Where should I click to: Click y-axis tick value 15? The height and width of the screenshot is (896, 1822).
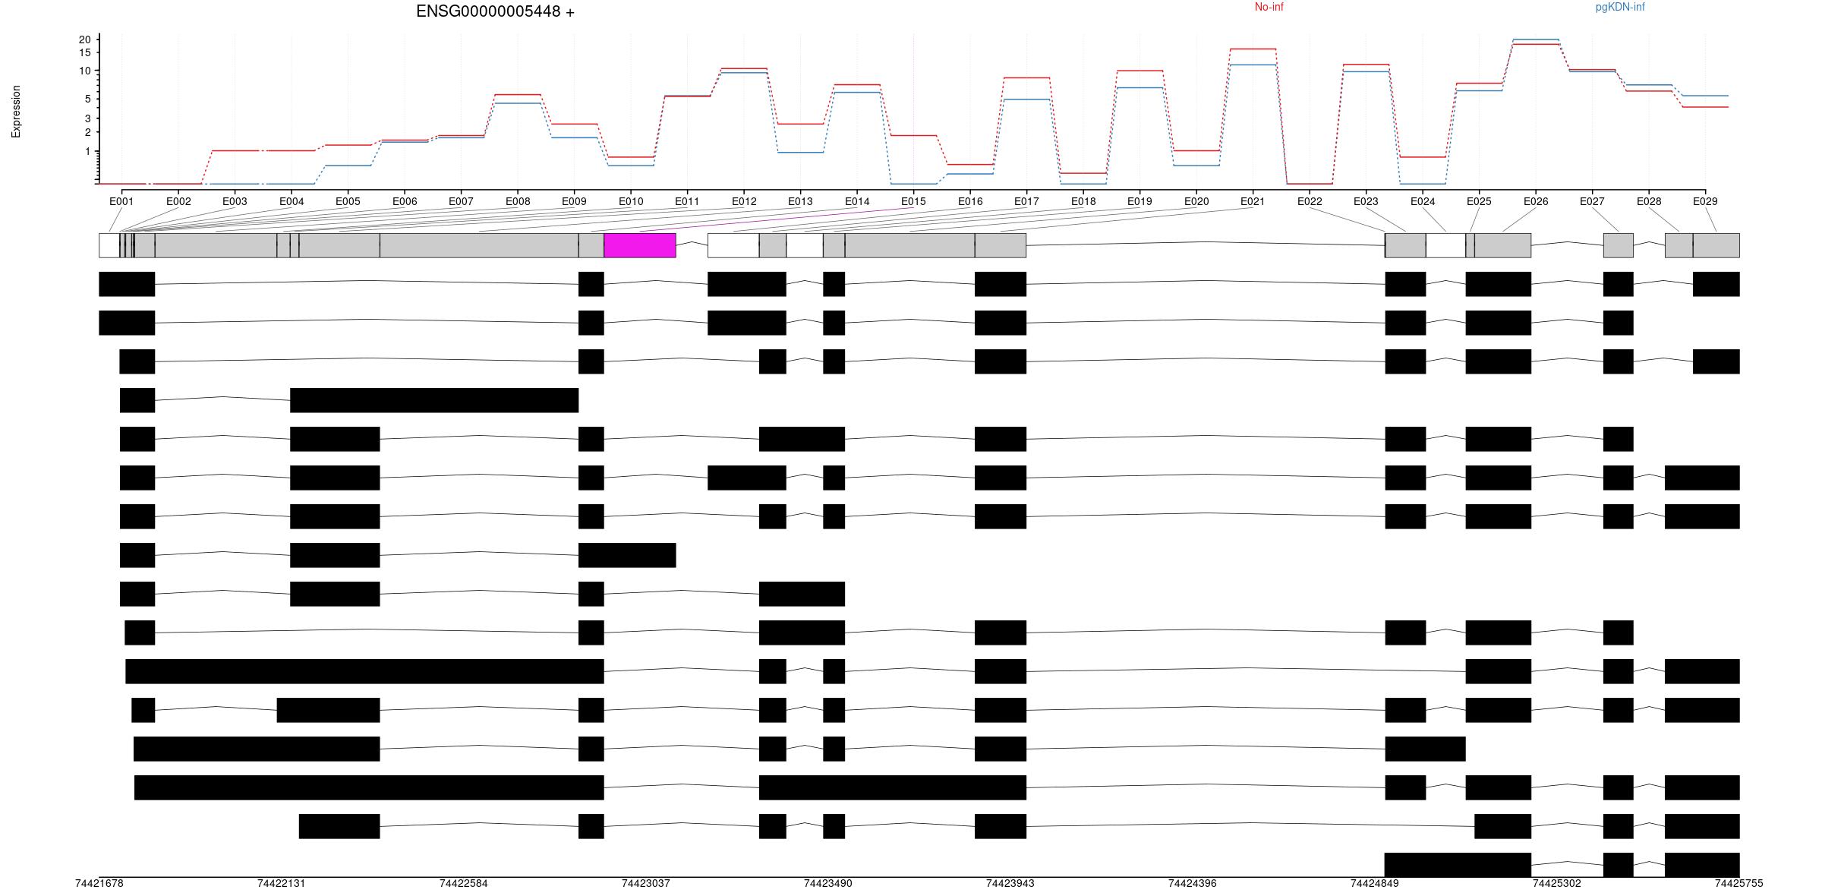pyautogui.click(x=85, y=52)
